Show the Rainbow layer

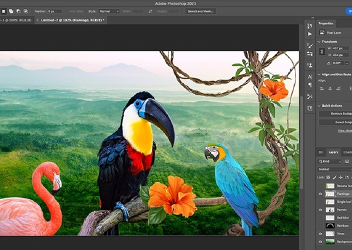coord(321,226)
